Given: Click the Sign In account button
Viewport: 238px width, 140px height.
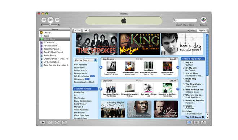Looking at the screenshot, I should (x=202, y=31).
